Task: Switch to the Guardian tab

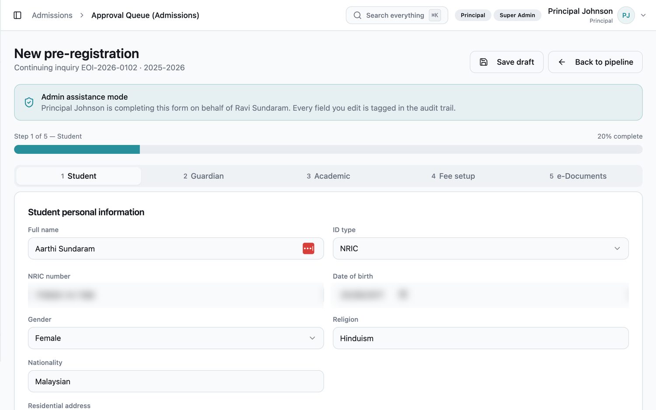Action: pyautogui.click(x=203, y=176)
